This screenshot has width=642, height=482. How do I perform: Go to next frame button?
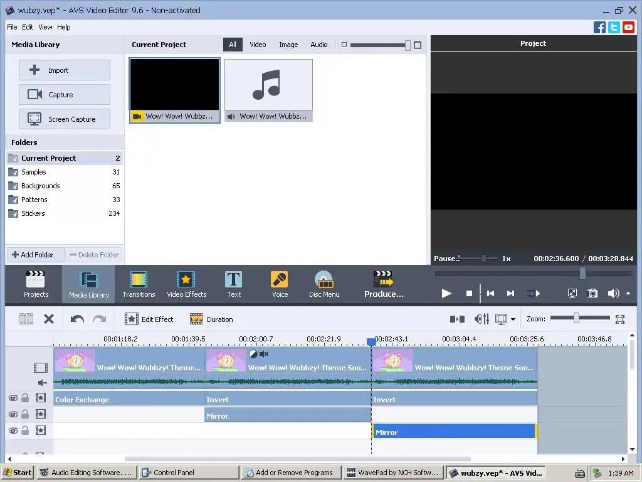[510, 294]
